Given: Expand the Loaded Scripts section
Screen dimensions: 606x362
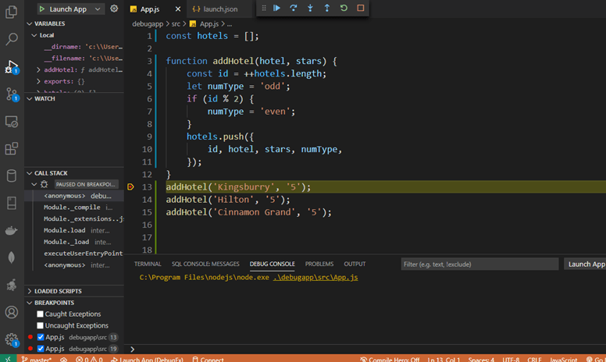Looking at the screenshot, I should coord(59,291).
